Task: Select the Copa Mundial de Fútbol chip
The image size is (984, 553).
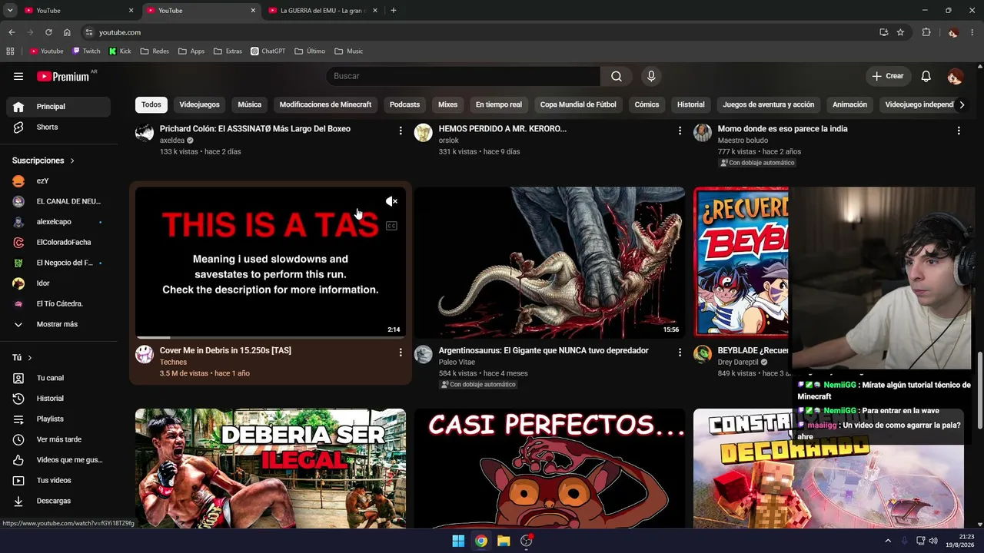Action: coord(578,104)
